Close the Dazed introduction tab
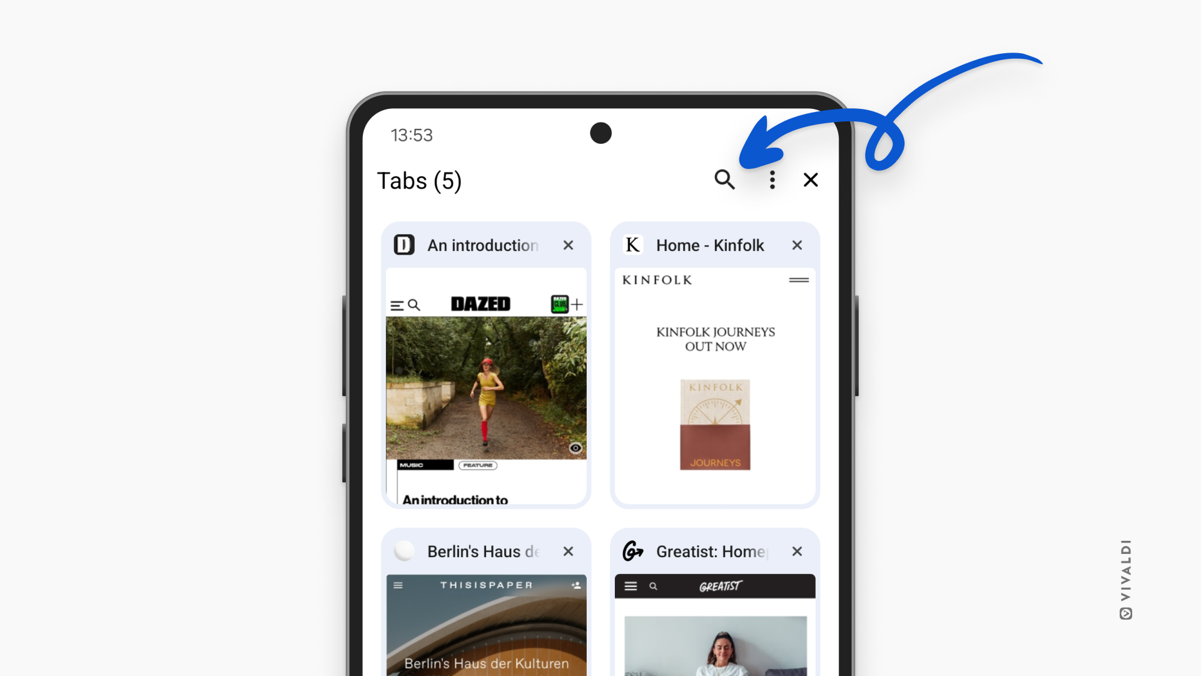This screenshot has width=1201, height=676. (x=567, y=245)
